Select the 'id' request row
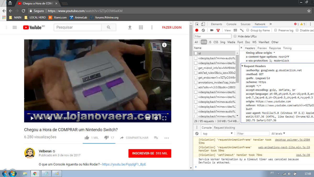 tap(215, 53)
